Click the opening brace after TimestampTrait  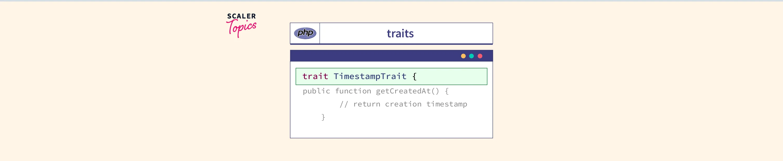click(x=414, y=76)
